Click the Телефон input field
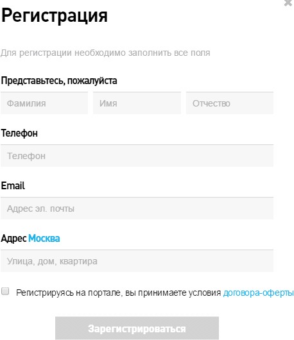This screenshot has width=294, height=340. click(x=137, y=156)
